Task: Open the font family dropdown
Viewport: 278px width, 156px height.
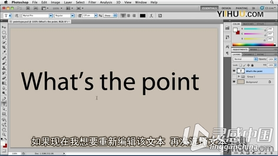Action: coord(51,16)
